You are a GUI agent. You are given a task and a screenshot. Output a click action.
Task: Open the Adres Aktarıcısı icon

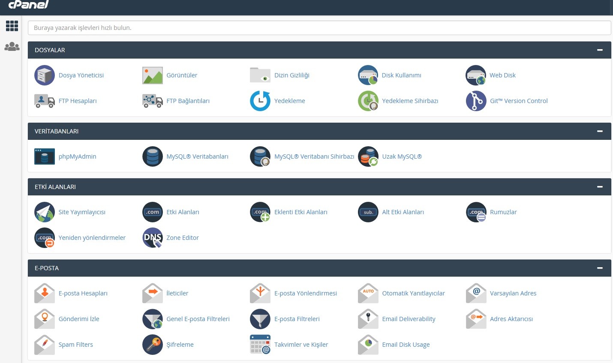(476, 319)
